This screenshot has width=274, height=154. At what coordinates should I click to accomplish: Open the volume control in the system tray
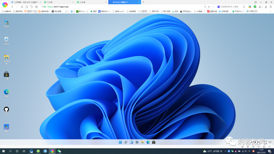[246, 151]
